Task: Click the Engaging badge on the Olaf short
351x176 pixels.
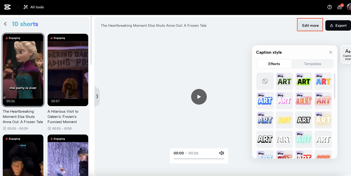Action: tap(57, 139)
